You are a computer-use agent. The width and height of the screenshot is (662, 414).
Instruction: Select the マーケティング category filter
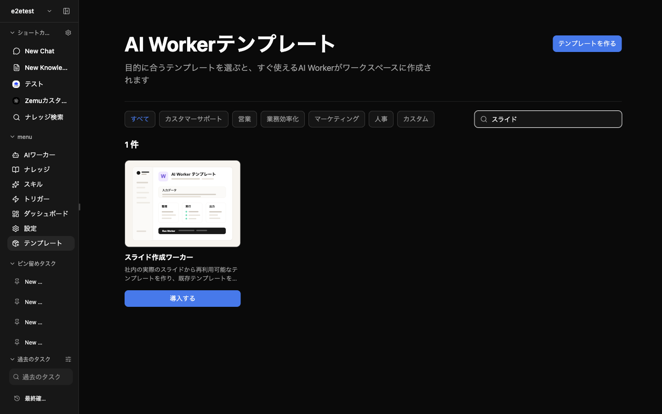[x=337, y=119]
